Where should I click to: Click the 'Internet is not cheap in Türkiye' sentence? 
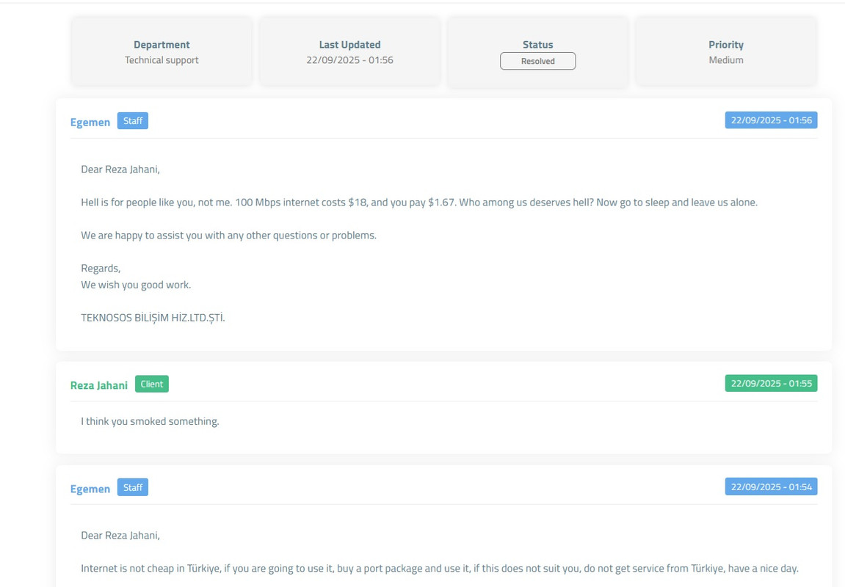click(440, 568)
